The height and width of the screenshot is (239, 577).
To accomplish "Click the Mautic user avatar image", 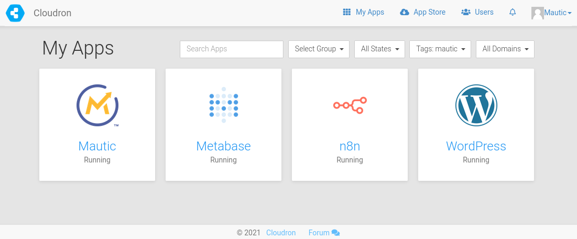I will [537, 13].
